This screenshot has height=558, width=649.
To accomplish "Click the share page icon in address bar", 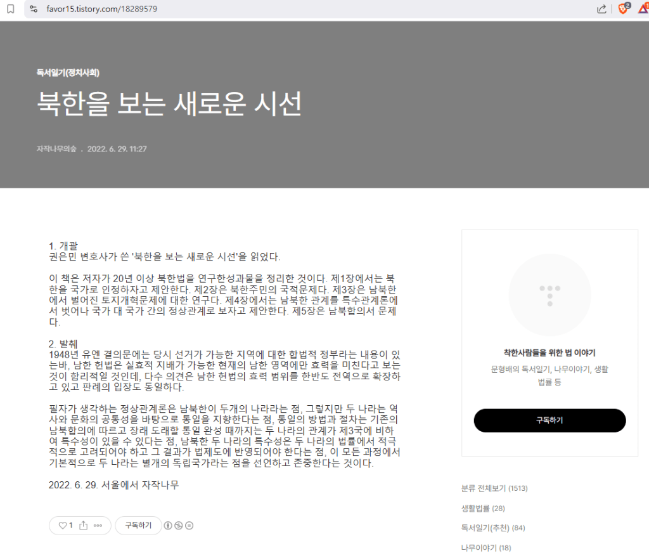I will tap(601, 9).
